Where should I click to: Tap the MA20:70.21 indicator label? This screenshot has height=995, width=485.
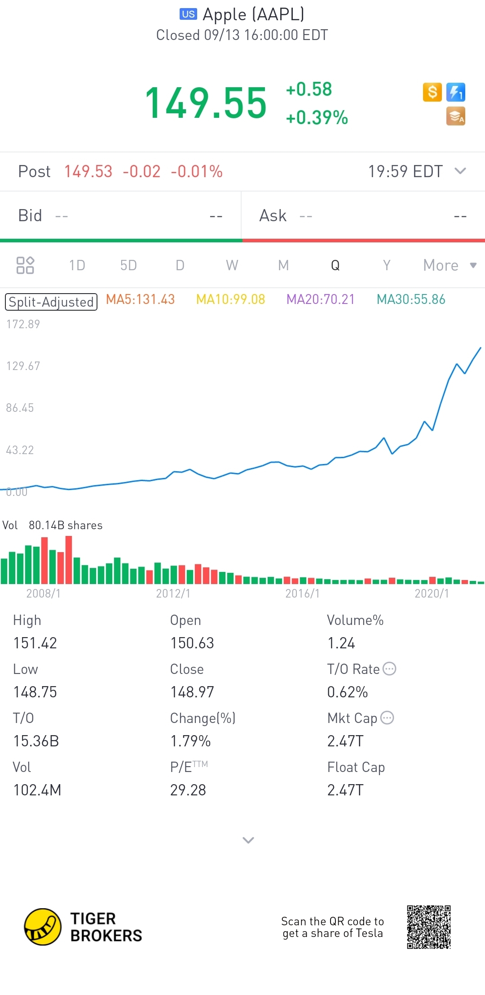321,299
